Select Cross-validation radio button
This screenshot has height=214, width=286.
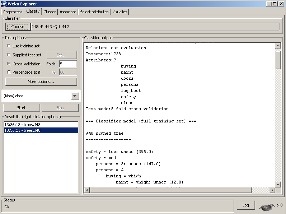pyautogui.click(x=9, y=64)
